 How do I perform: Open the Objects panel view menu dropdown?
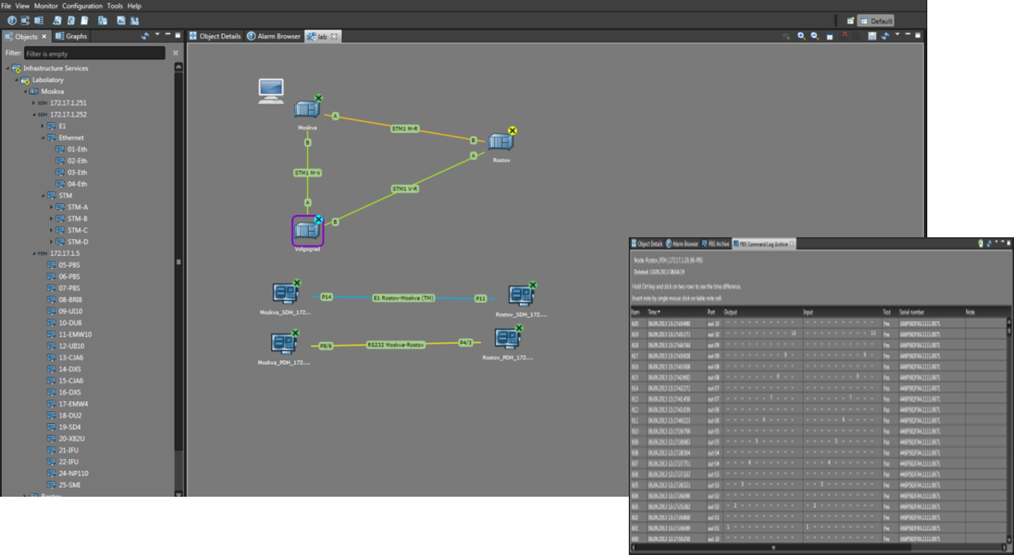pos(157,35)
